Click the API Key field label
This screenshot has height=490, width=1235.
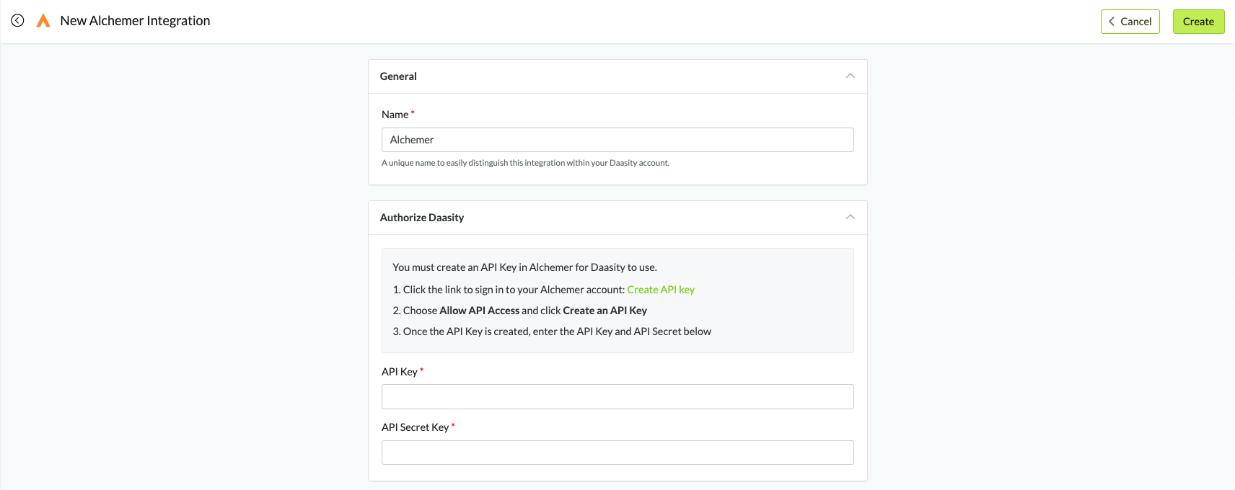[399, 372]
